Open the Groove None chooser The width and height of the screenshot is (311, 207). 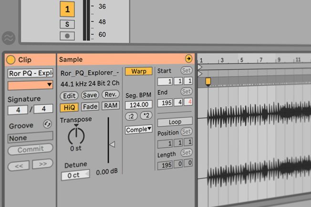click(31, 137)
